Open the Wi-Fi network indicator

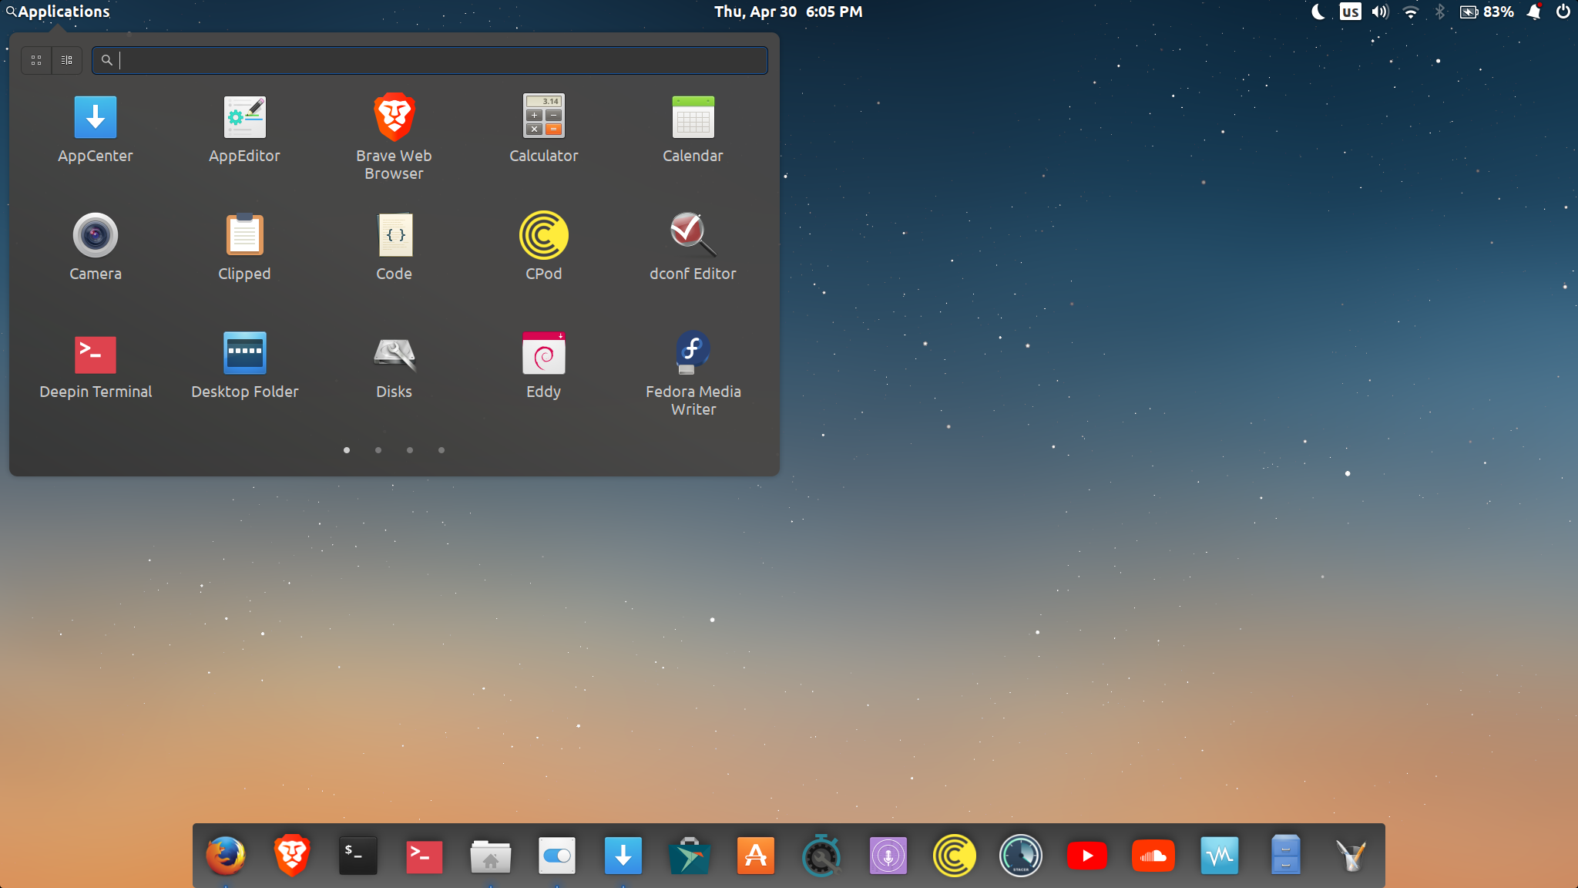coord(1410,12)
